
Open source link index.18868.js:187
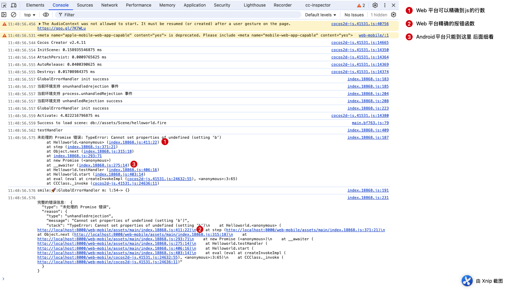[x=368, y=138]
